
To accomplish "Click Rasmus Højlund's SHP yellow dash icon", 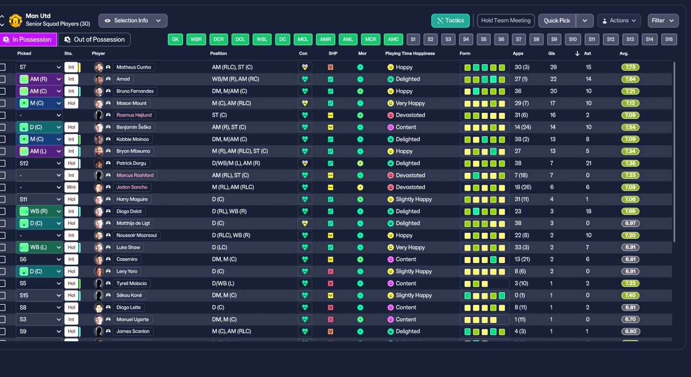I will [x=330, y=115].
